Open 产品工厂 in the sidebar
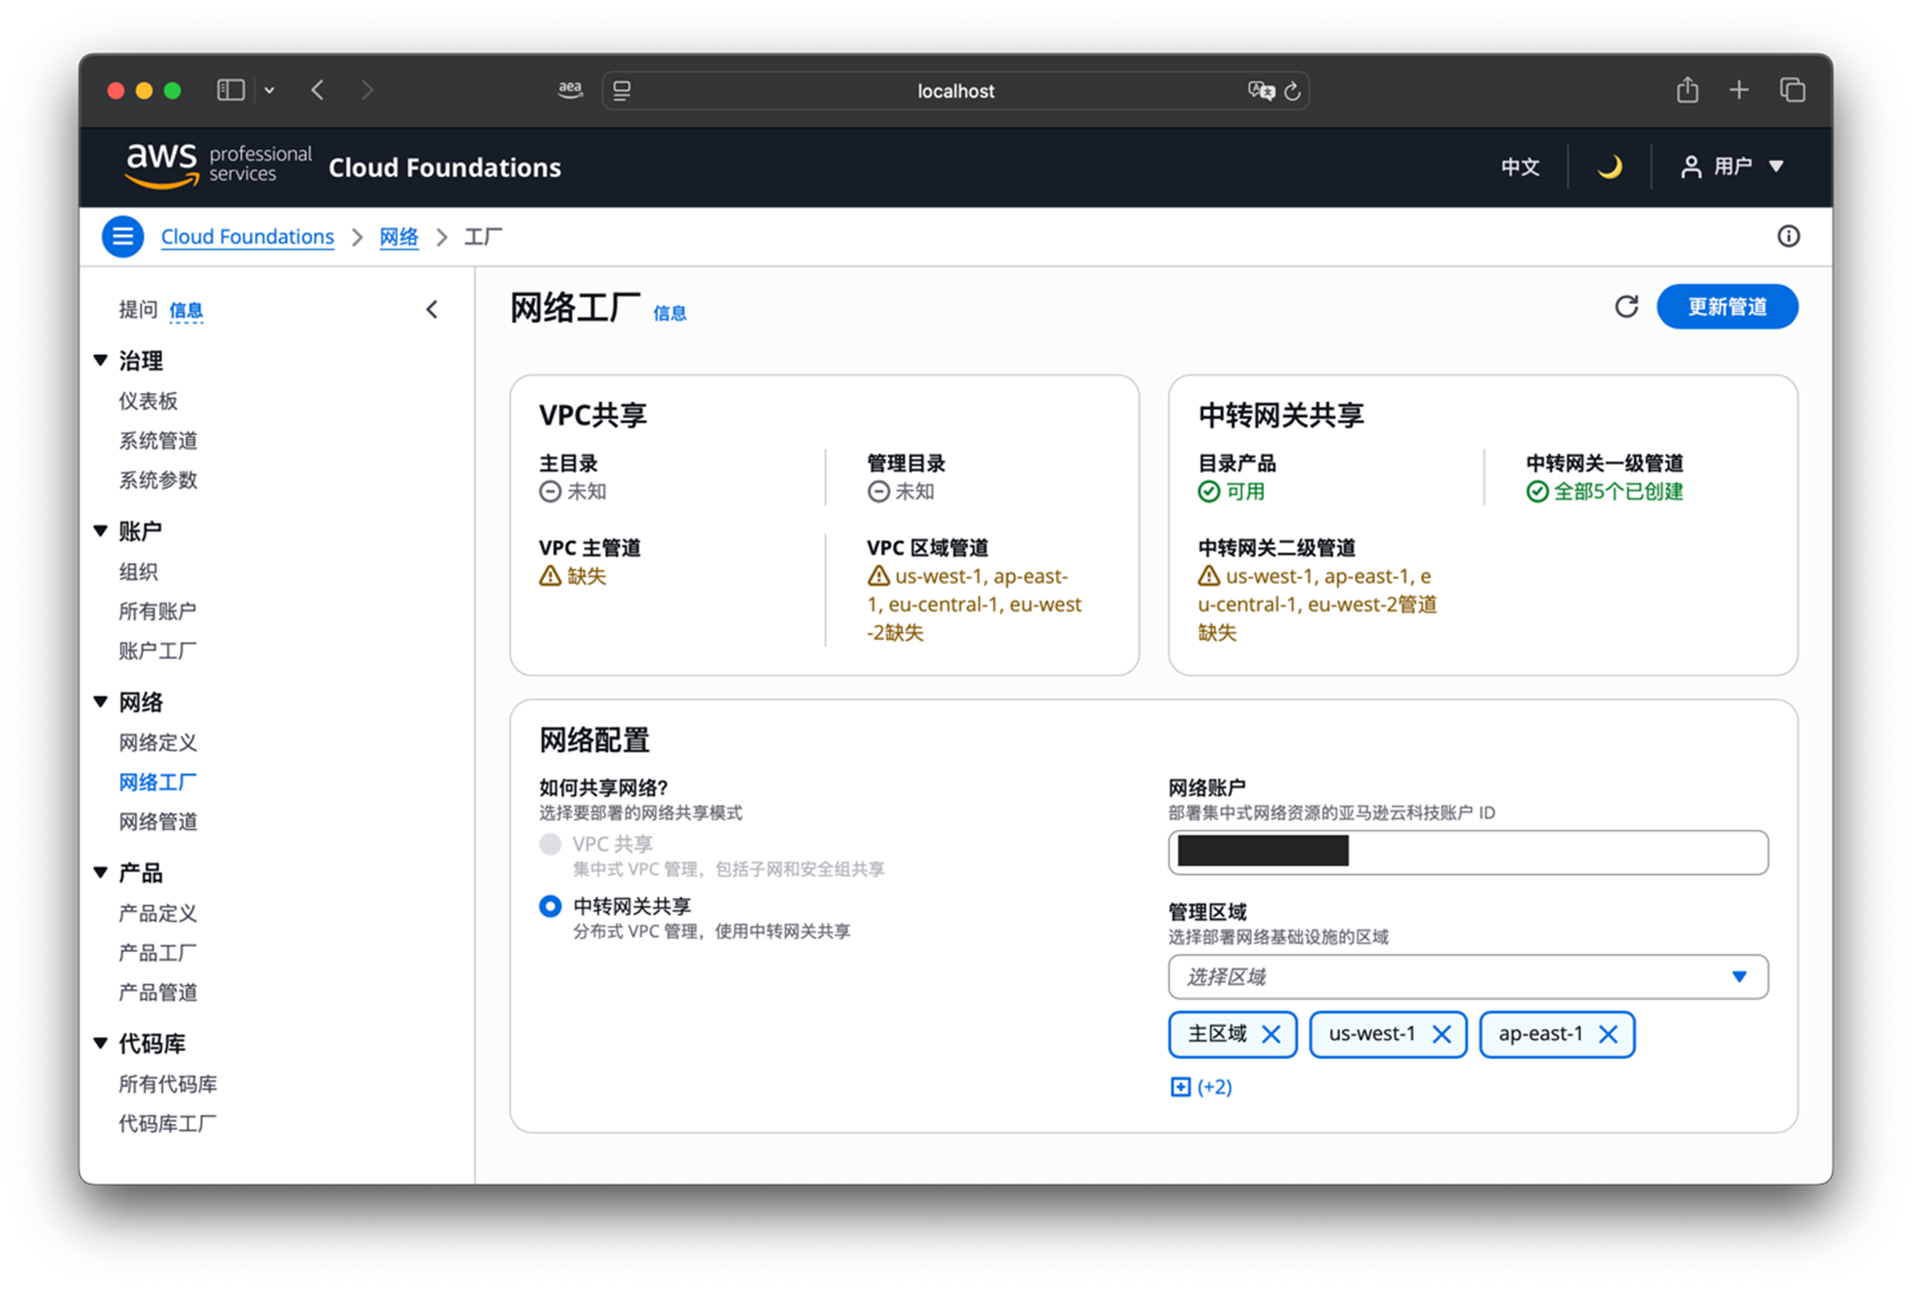The image size is (1912, 1289). point(158,953)
